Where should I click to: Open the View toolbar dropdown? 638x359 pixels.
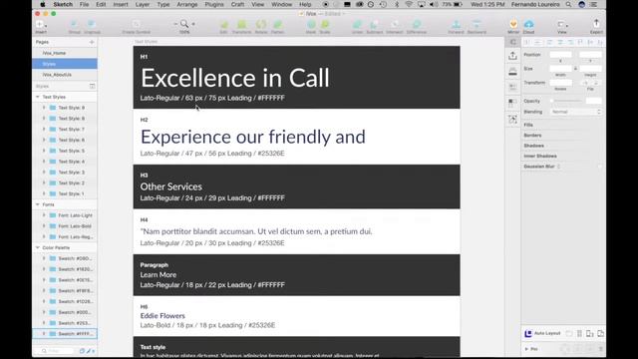coord(562,24)
